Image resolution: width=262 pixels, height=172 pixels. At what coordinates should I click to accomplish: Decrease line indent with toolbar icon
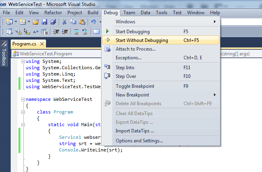(x=56, y=32)
